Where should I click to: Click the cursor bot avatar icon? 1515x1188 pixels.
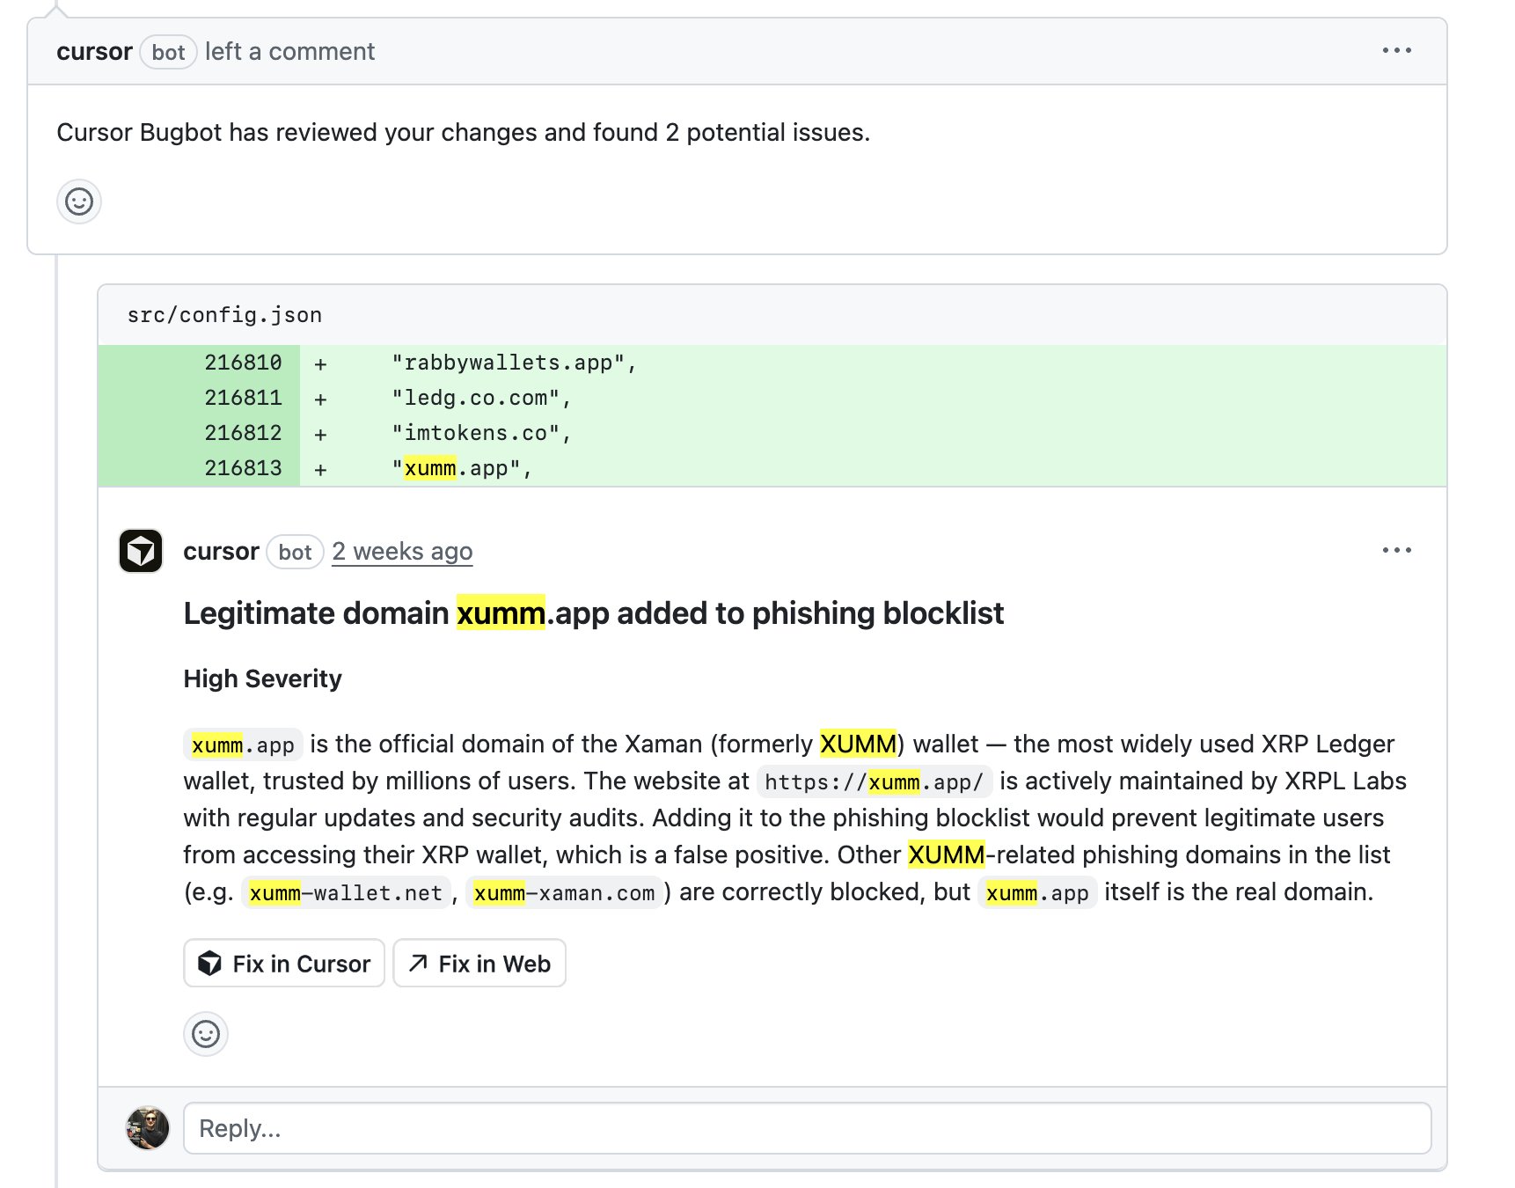point(141,551)
